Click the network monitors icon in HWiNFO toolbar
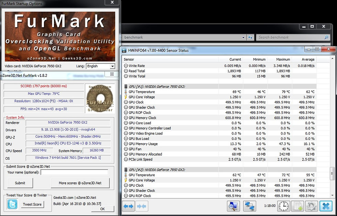Image resolution: width=337 pixels, height=216 pixels. pyautogui.click(x=250, y=206)
